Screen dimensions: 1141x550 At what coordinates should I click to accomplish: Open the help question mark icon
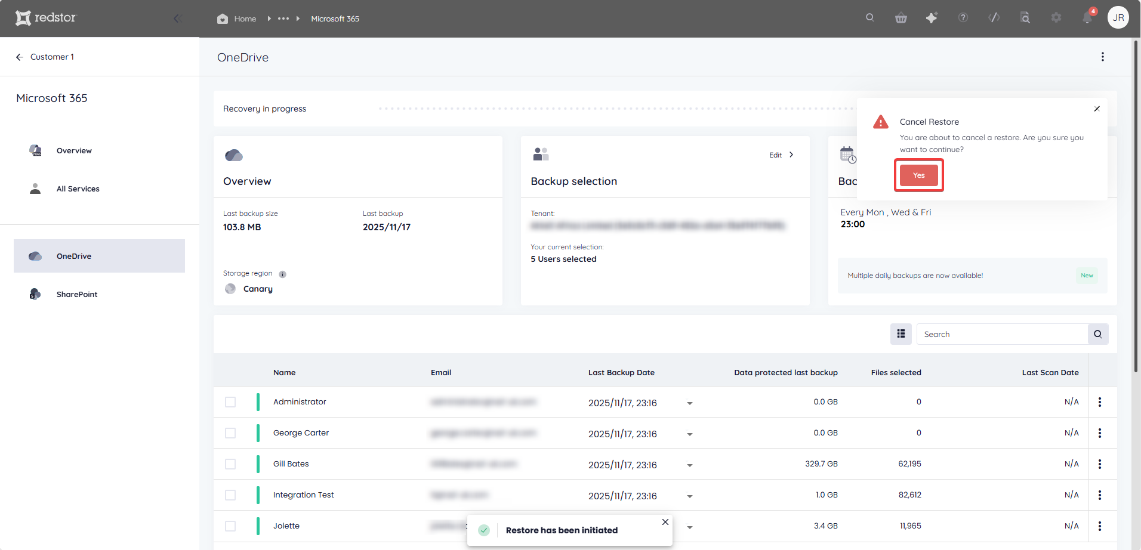pyautogui.click(x=963, y=18)
